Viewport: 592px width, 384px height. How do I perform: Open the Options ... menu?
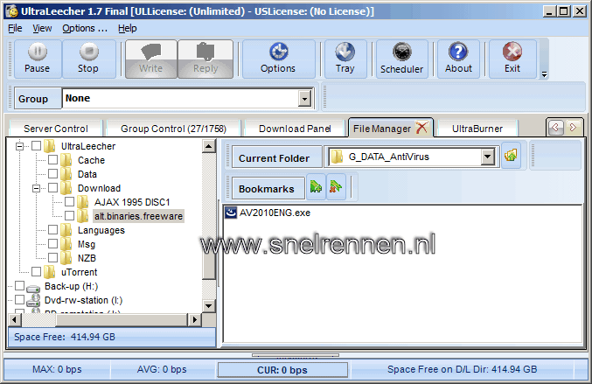point(85,28)
